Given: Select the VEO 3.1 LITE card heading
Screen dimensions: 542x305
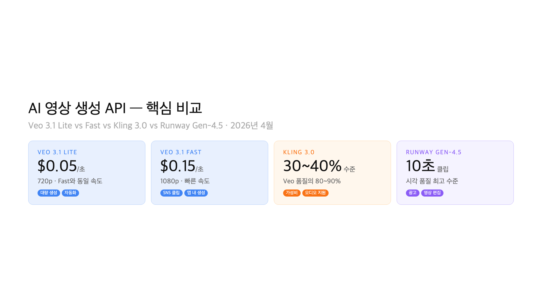Looking at the screenshot, I should point(57,152).
